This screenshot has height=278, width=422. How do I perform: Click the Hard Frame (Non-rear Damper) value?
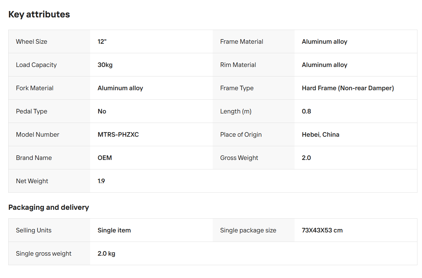[348, 88]
